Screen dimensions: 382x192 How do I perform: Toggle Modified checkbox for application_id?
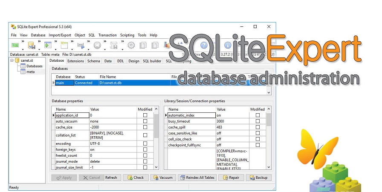(145, 115)
